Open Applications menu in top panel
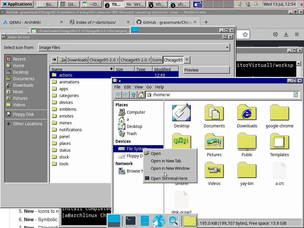Viewport: 304px width, 228px height. [17, 4]
